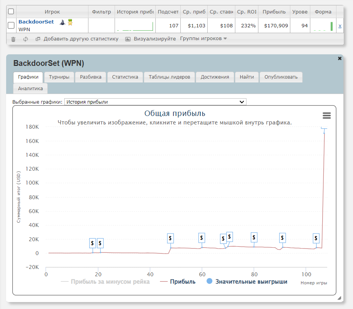Open the Выбранные графики dropdown
Viewport: 353px width, 309px height.
[x=155, y=102]
